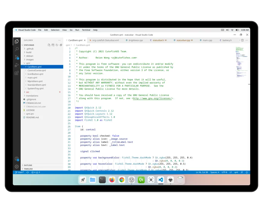The width and height of the screenshot is (263, 213).
Task: Follow the gnu.org licenses link
Action: point(153,98)
